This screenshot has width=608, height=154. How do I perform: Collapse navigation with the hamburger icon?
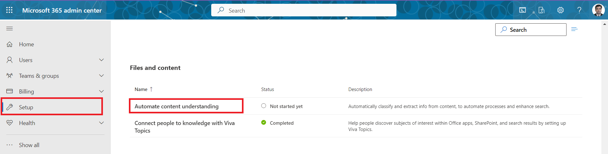(x=9, y=29)
